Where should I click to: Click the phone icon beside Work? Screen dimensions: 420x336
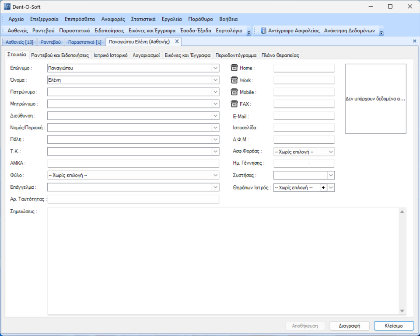tap(234, 80)
